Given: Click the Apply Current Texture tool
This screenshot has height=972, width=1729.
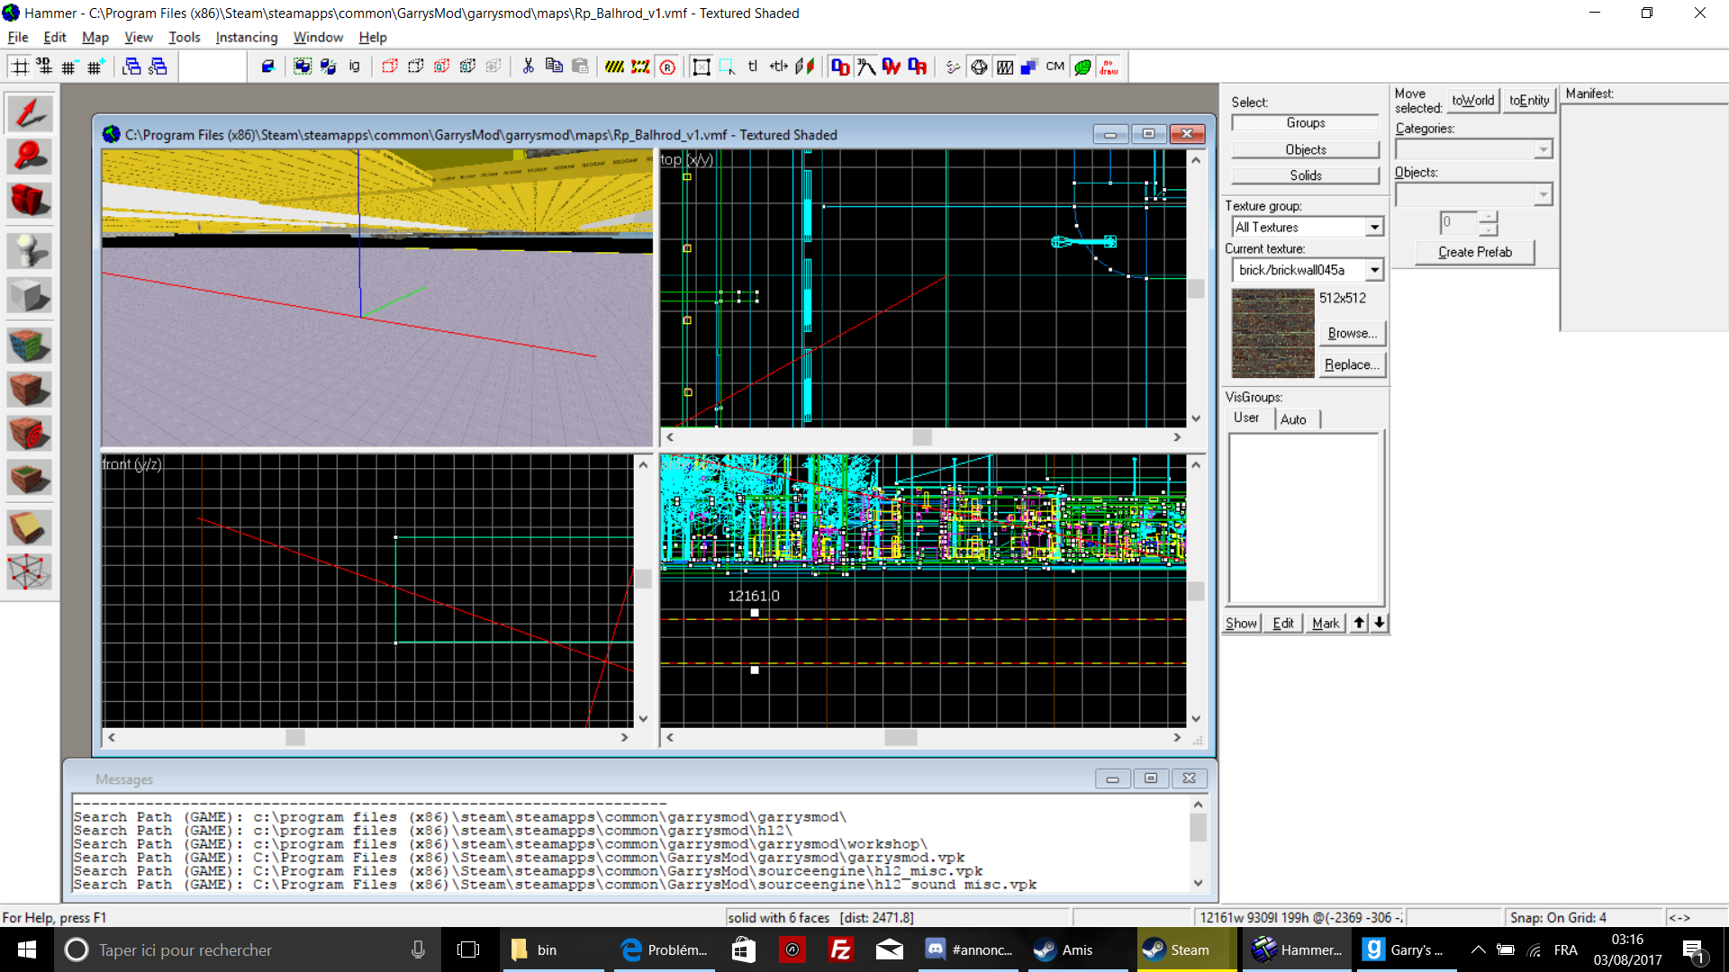Looking at the screenshot, I should pyautogui.click(x=29, y=390).
